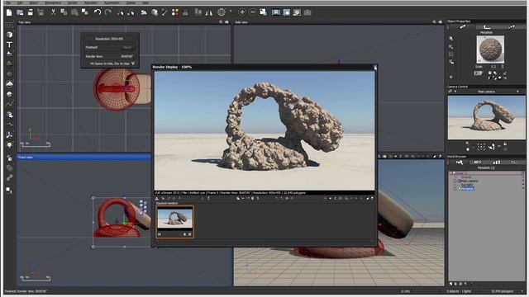
Task: Switch to Aspect tab in Object Properties
Action: click(463, 27)
